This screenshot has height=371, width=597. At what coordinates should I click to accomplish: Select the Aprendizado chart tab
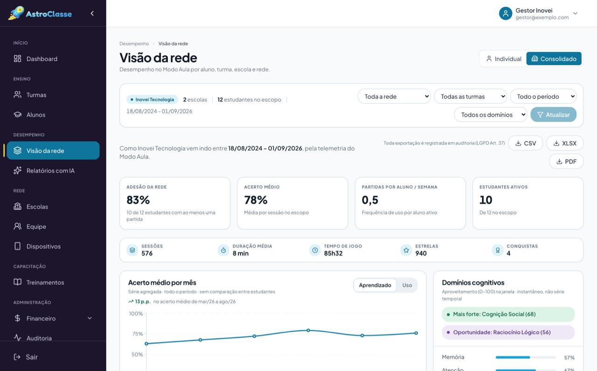pos(375,285)
